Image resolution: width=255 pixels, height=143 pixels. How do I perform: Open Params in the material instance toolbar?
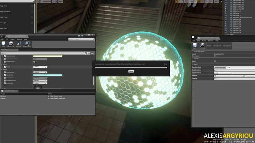click(x=18, y=44)
